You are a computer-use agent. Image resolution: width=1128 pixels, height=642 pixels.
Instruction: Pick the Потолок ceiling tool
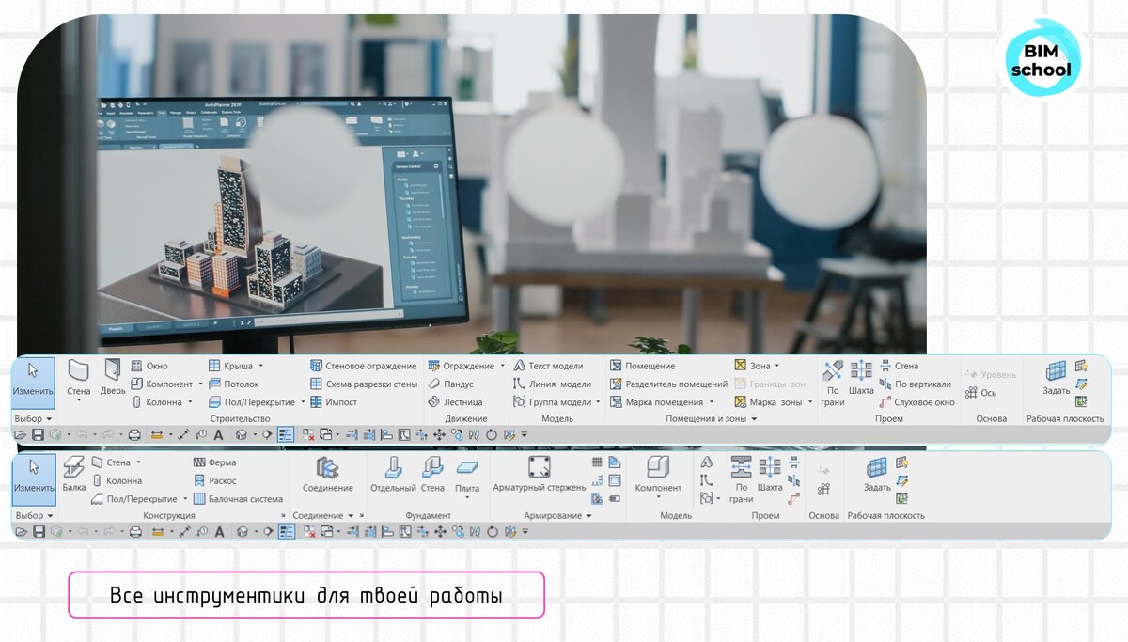[x=233, y=384]
